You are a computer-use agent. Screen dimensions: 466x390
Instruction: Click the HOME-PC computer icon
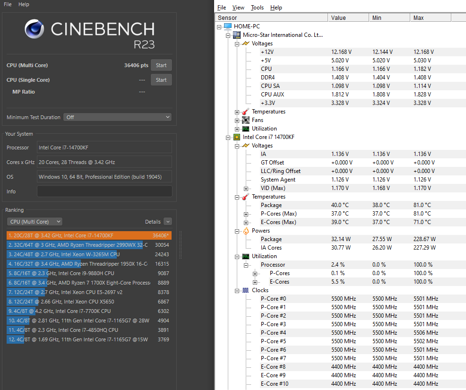tap(228, 26)
